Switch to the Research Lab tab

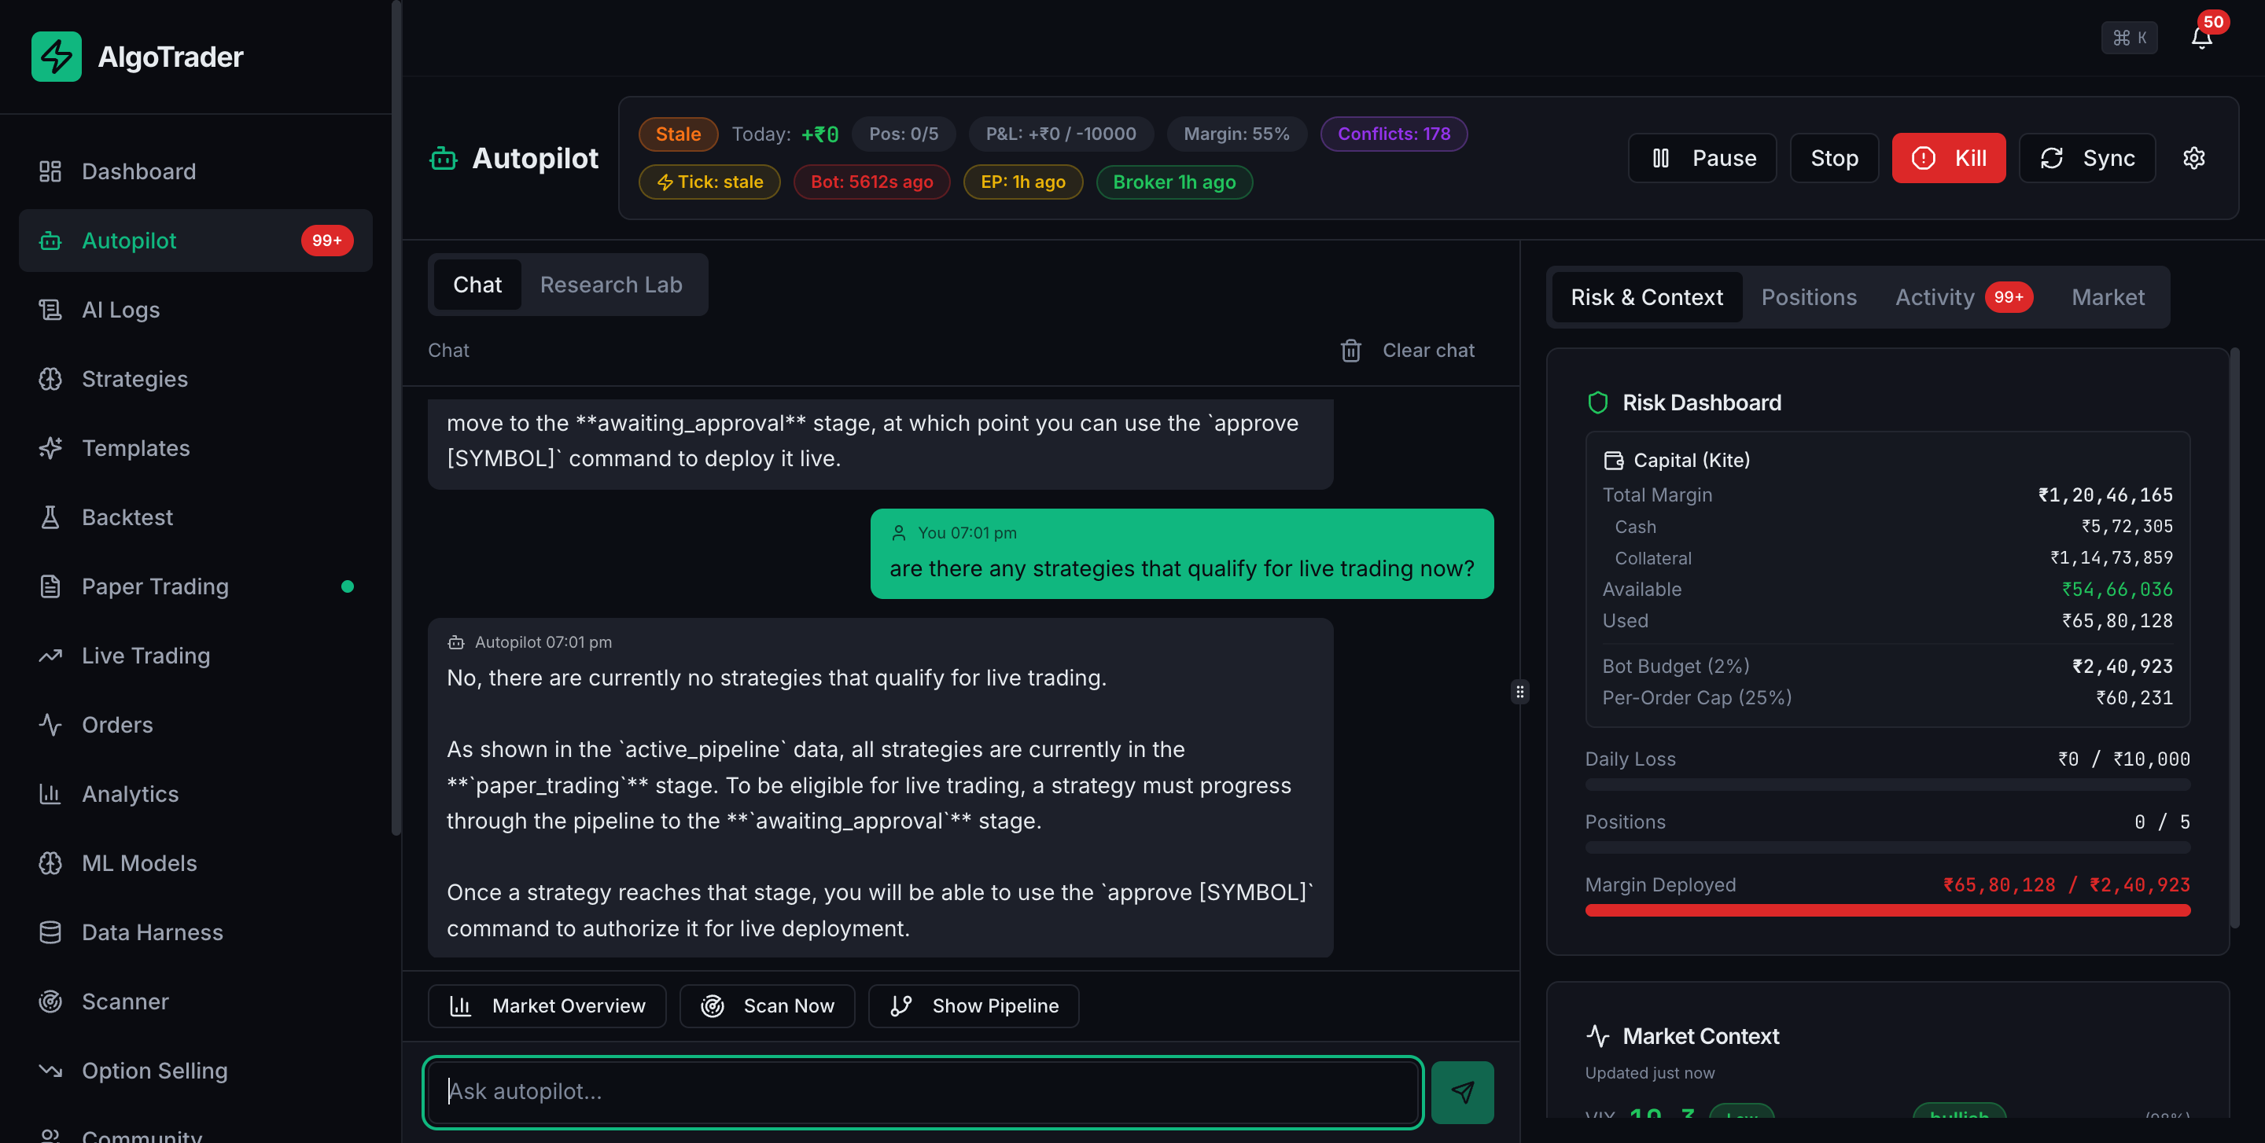coord(611,285)
